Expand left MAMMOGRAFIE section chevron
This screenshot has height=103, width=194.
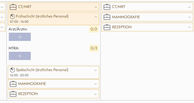[96, 84]
